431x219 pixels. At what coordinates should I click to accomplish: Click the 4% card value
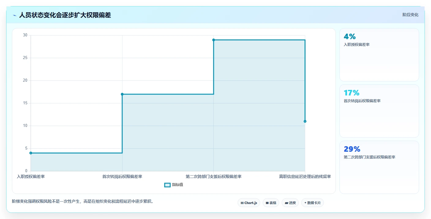tap(350, 37)
